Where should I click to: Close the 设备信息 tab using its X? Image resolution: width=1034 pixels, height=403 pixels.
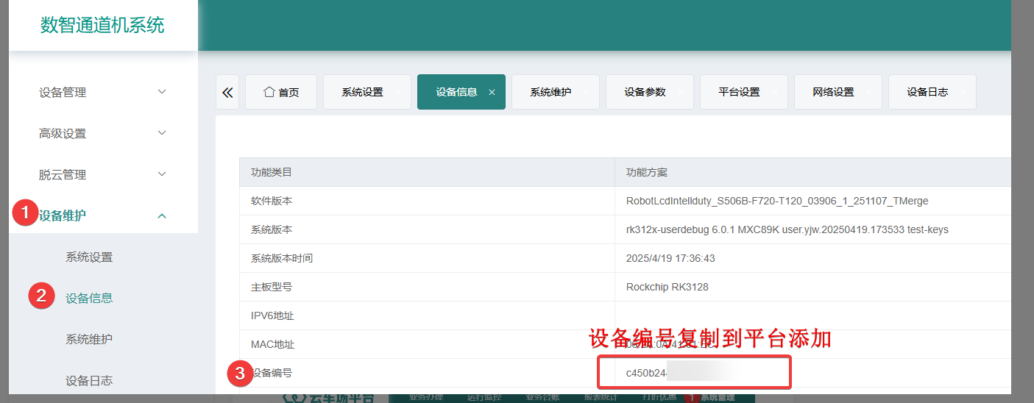492,93
